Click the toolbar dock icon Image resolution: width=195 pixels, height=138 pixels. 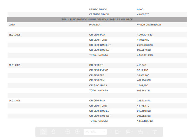155,132
